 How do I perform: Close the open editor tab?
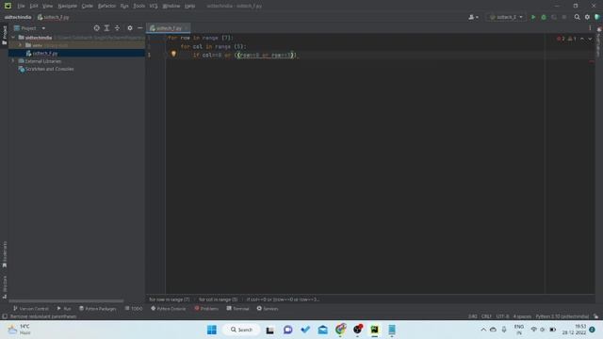[187, 28]
